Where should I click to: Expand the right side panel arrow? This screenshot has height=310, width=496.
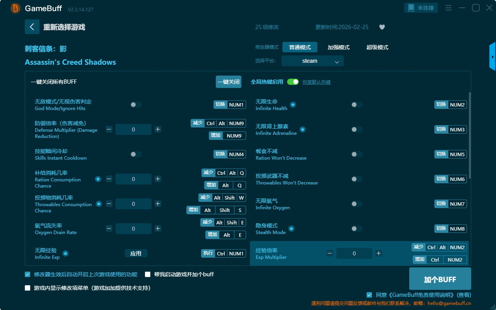coord(493,57)
